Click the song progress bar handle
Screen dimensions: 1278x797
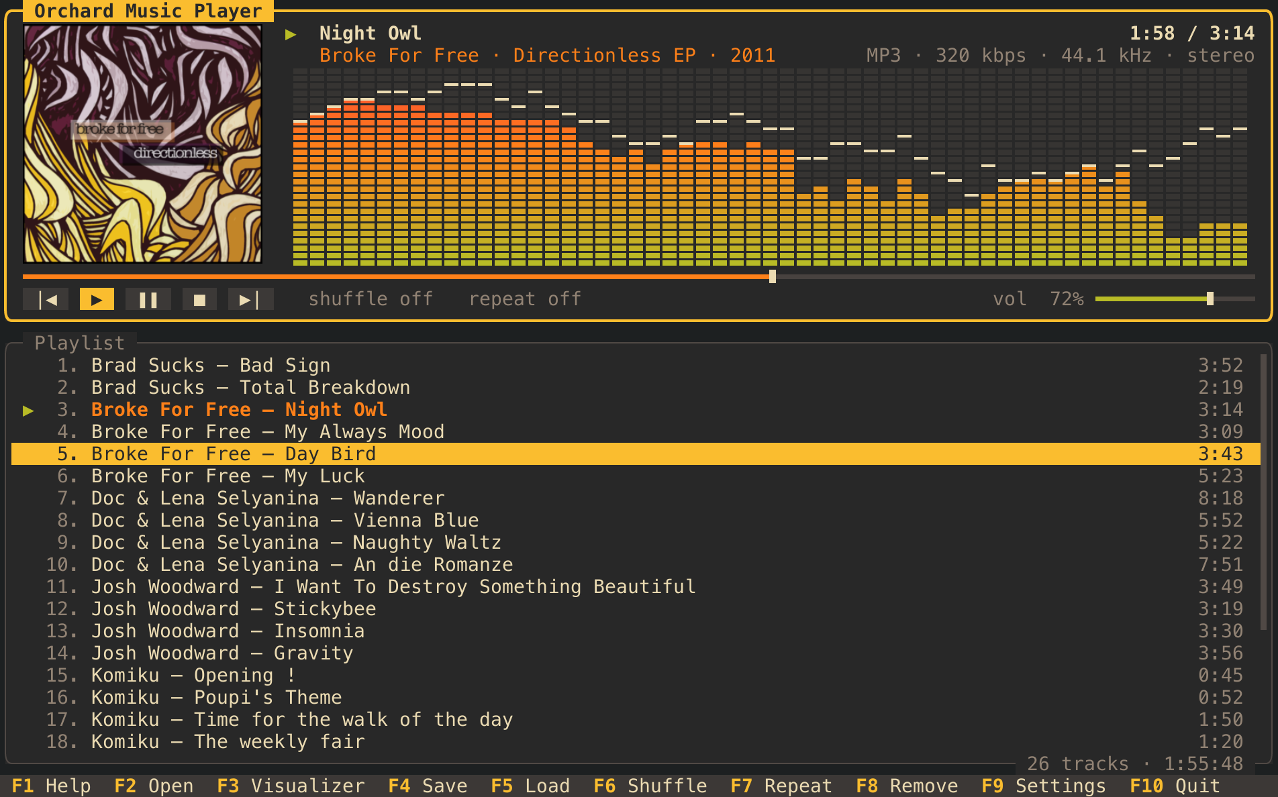point(773,276)
